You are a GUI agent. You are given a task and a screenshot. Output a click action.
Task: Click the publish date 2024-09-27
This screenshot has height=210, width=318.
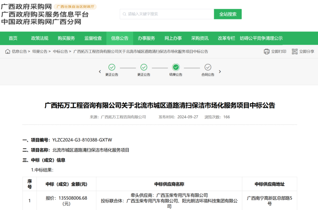click(x=188, y=117)
